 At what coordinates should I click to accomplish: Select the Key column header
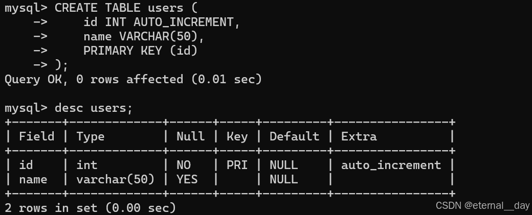coord(237,137)
